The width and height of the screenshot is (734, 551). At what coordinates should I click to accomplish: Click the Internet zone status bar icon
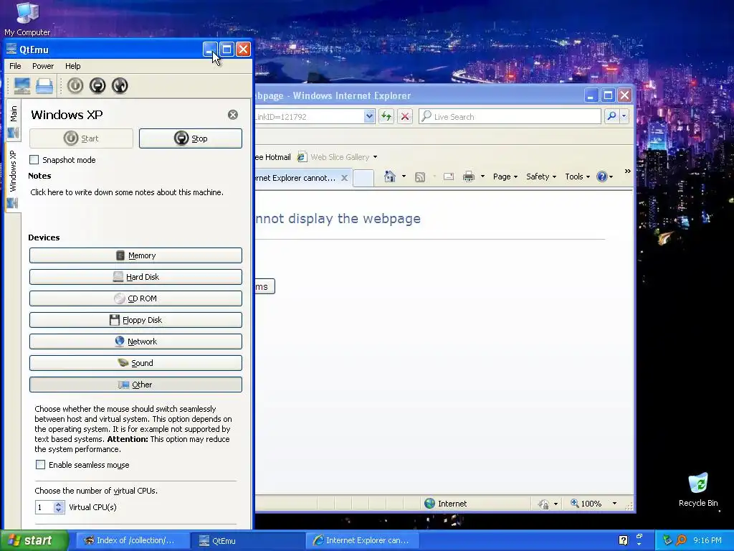tap(430, 504)
